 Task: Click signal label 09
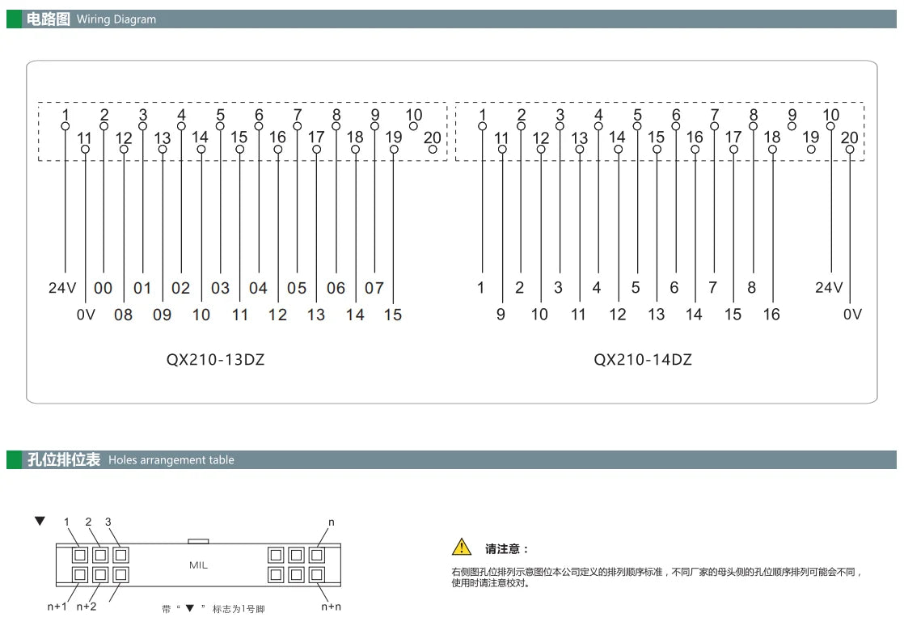[162, 315]
